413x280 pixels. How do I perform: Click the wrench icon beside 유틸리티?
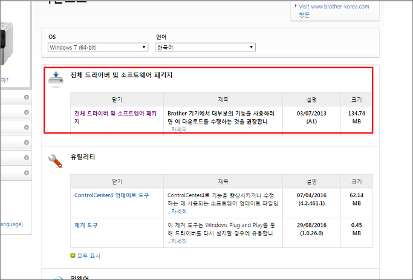[x=55, y=161]
